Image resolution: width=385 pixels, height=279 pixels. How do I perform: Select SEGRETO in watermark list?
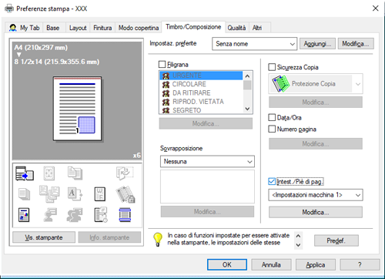[x=201, y=110]
